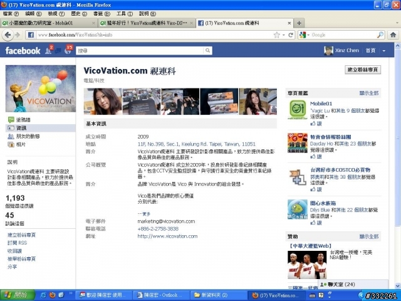Reload the page with refresh icon
This screenshot has width=401, height=301.
[291, 35]
